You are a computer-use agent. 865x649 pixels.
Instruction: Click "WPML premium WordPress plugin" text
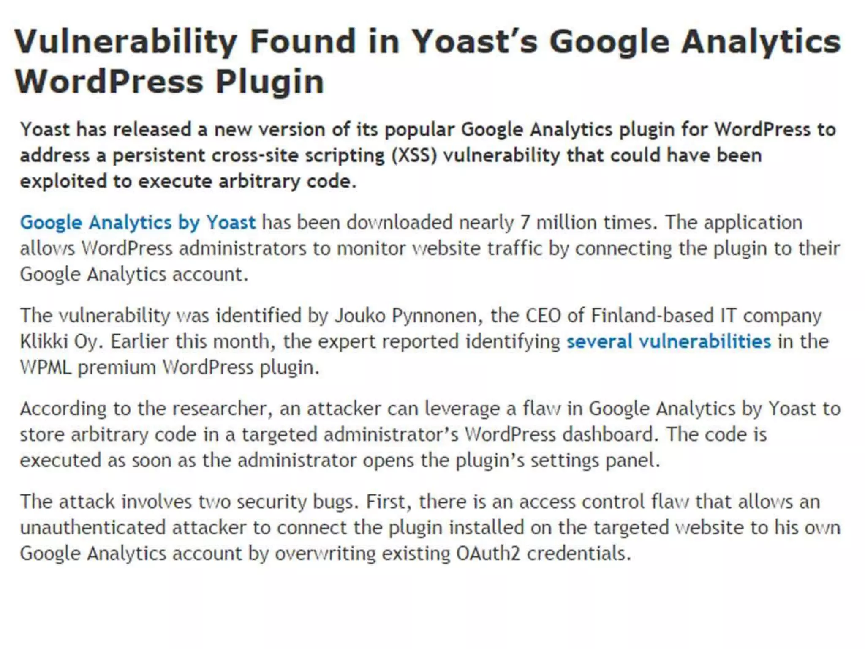pos(169,367)
